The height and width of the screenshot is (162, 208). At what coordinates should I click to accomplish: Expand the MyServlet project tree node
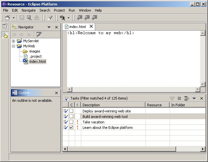pyautogui.click(x=14, y=41)
